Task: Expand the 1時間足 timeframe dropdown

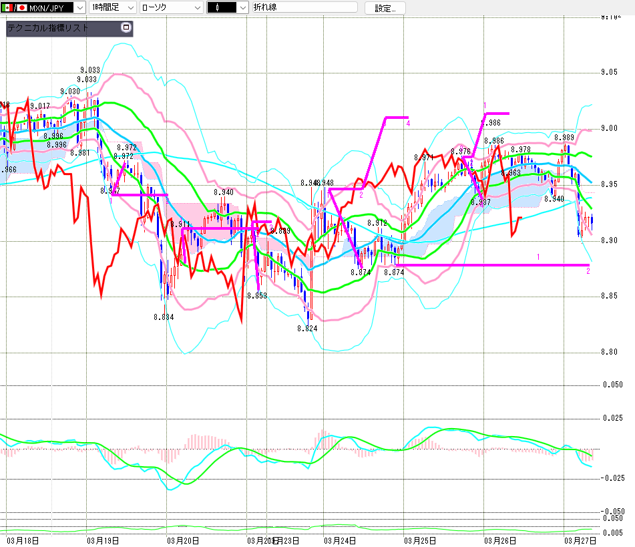Action: (130, 8)
